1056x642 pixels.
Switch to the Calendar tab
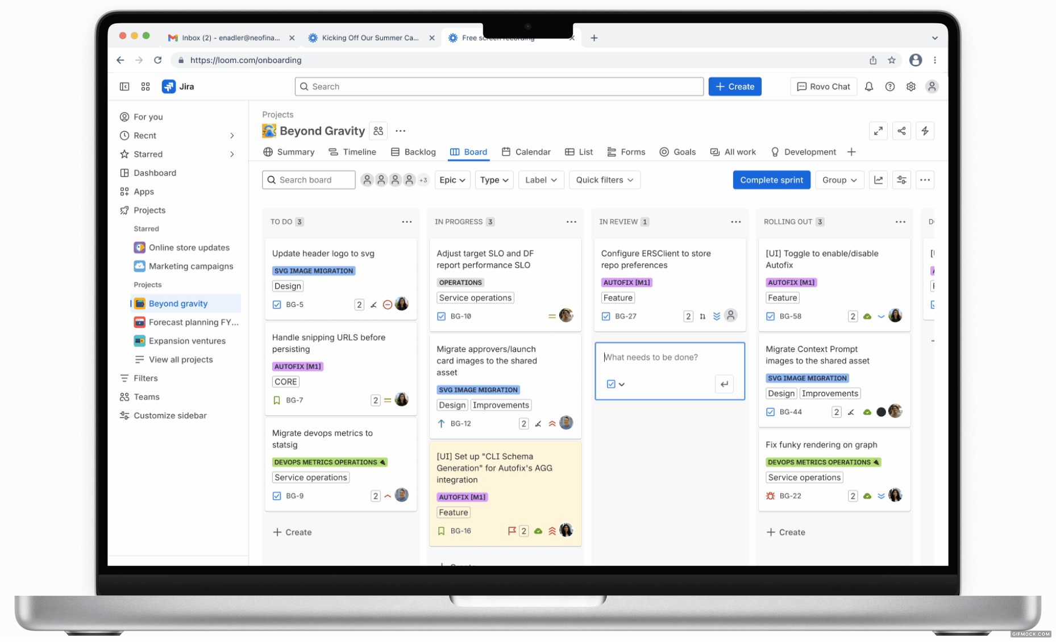[526, 152]
